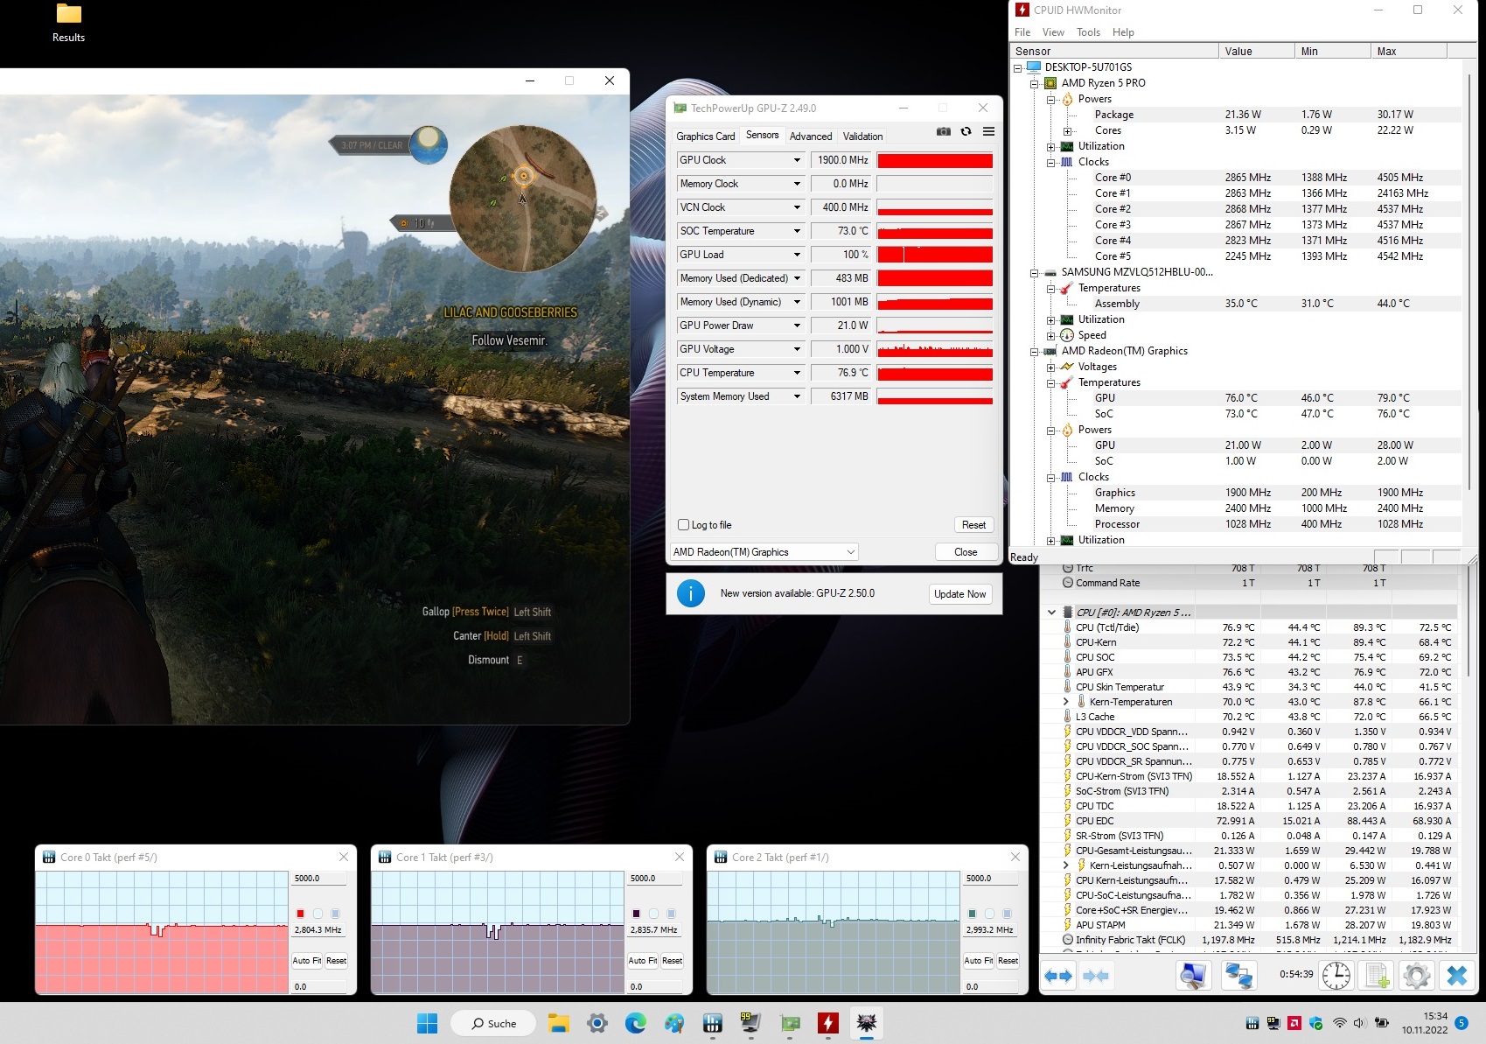Click the HWiNFO settings gear icon
Image resolution: width=1486 pixels, height=1044 pixels.
[1416, 975]
